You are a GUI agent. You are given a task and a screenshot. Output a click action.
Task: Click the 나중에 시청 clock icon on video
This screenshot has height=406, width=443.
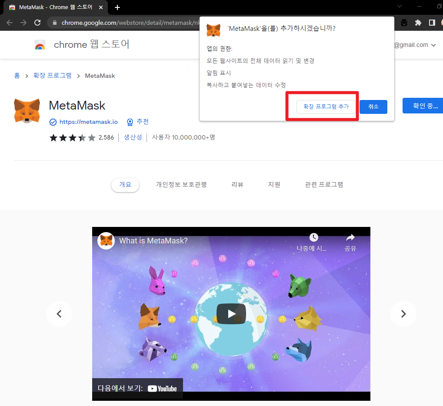pos(313,237)
